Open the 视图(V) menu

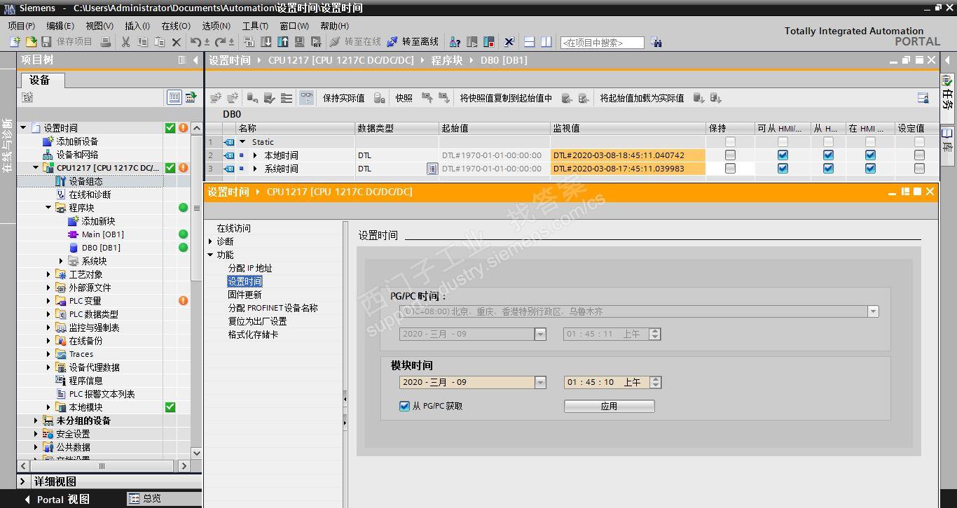click(99, 25)
